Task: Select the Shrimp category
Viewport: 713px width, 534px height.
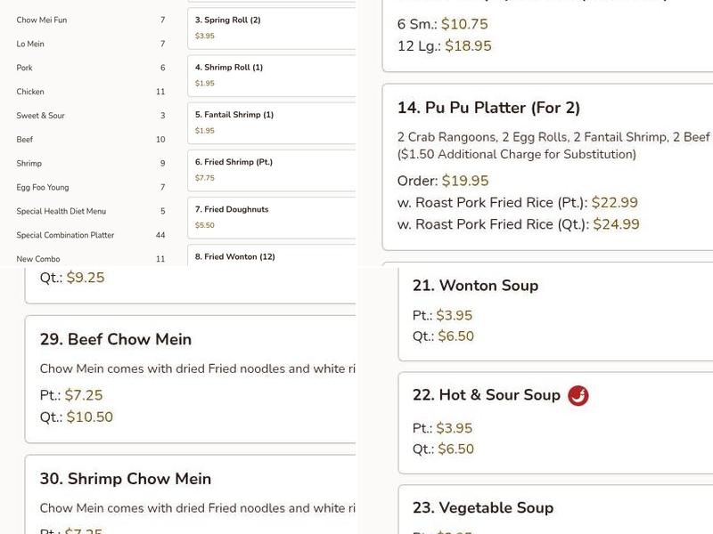Action: point(29,163)
